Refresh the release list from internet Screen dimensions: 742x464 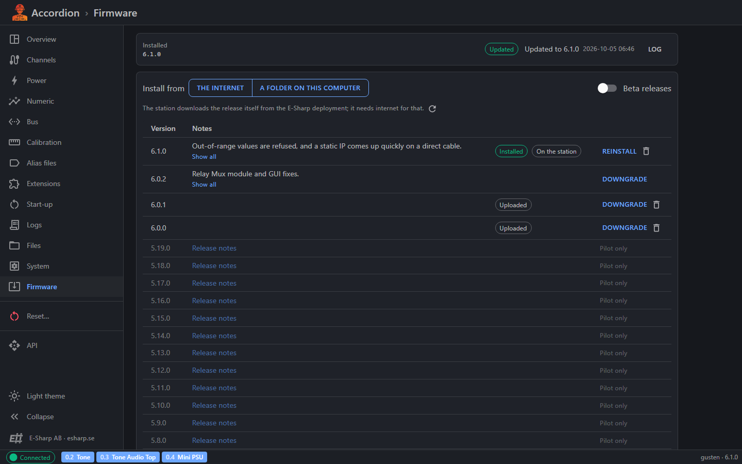click(432, 109)
